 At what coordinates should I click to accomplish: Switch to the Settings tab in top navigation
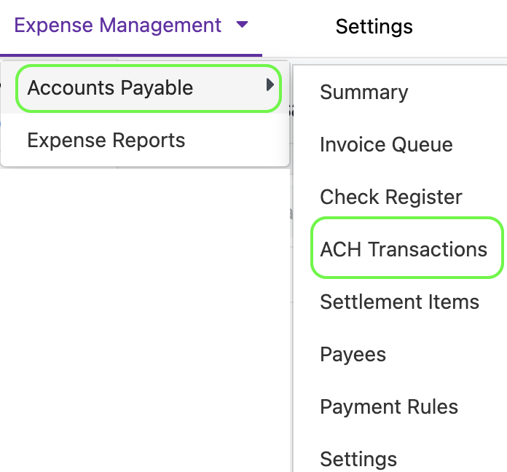pyautogui.click(x=374, y=27)
